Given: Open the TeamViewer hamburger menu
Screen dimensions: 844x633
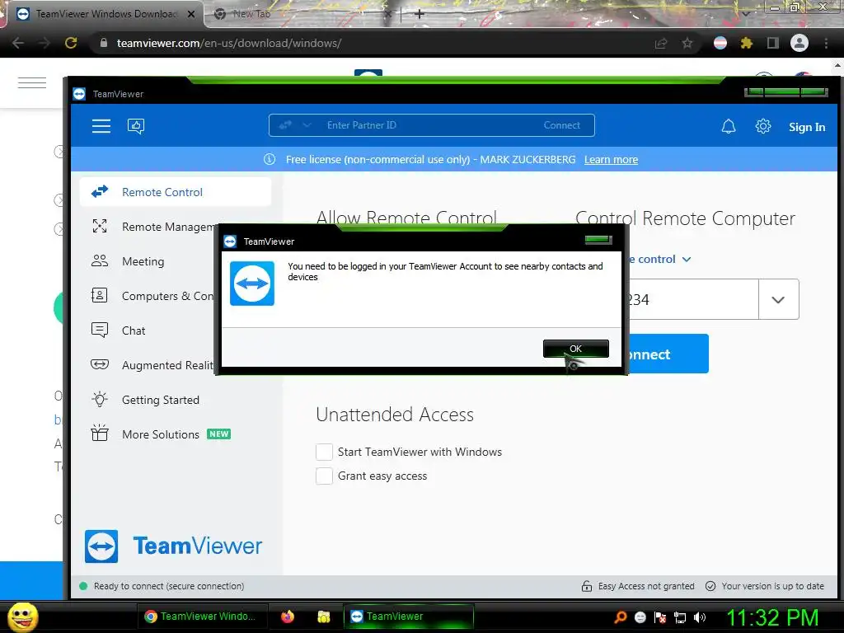Looking at the screenshot, I should point(101,126).
